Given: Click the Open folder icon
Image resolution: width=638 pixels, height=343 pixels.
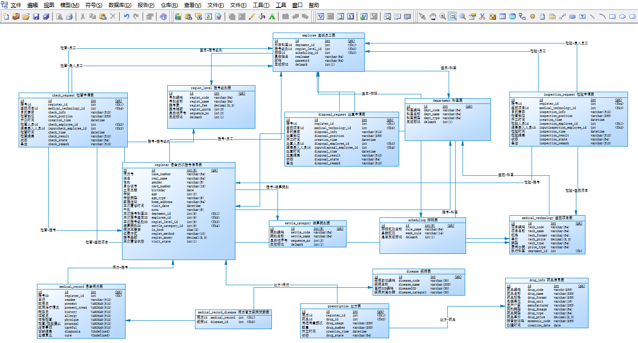Looking at the screenshot, I should [x=26, y=17].
